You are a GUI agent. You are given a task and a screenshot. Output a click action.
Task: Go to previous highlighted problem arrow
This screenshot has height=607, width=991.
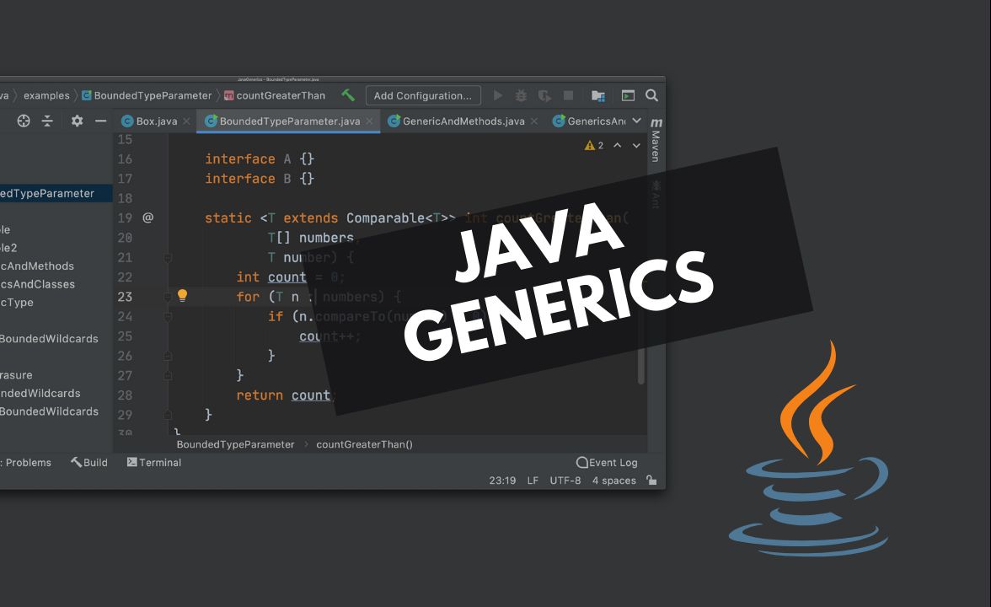pyautogui.click(x=618, y=145)
